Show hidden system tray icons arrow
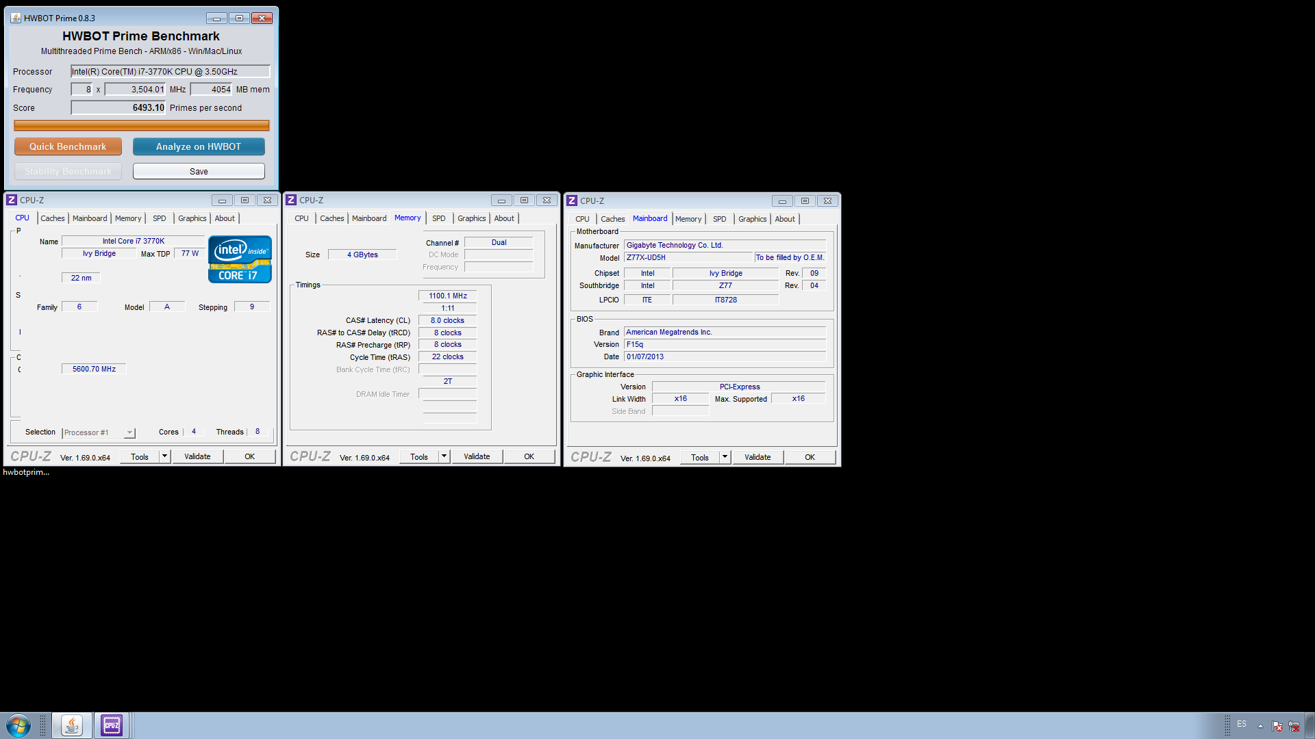This screenshot has width=1315, height=739. click(x=1260, y=726)
